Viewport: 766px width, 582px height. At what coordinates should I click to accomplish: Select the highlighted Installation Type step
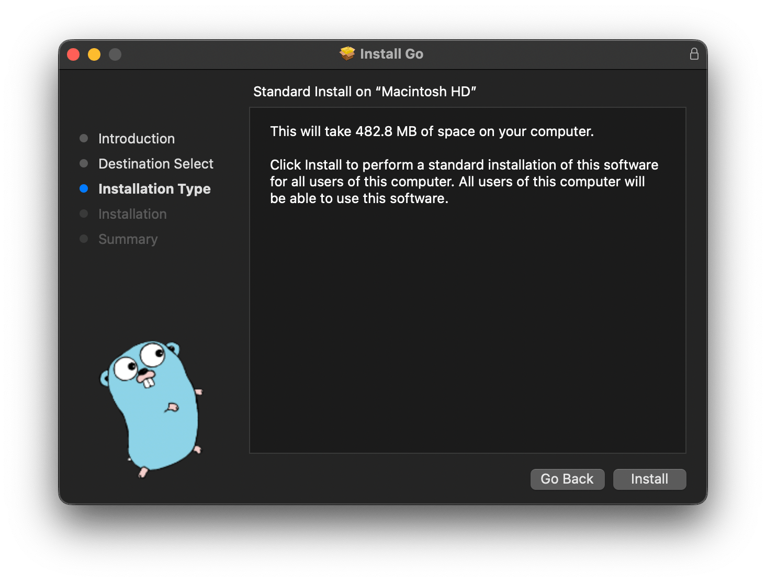pyautogui.click(x=154, y=188)
